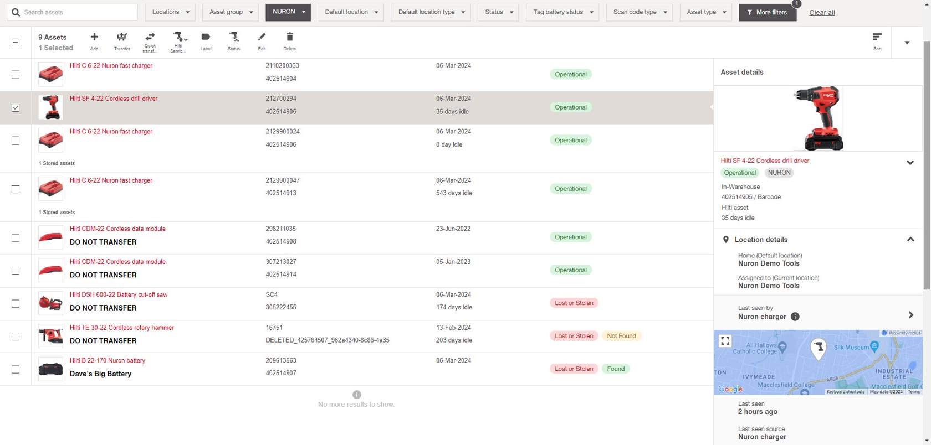The width and height of the screenshot is (931, 445).
Task: Check the CDM-22 data module row 307213027
Action: 16,271
